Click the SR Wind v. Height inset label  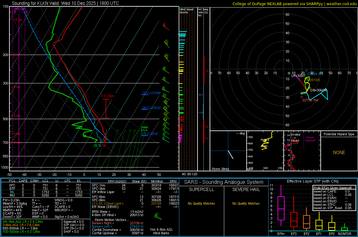click(x=295, y=138)
